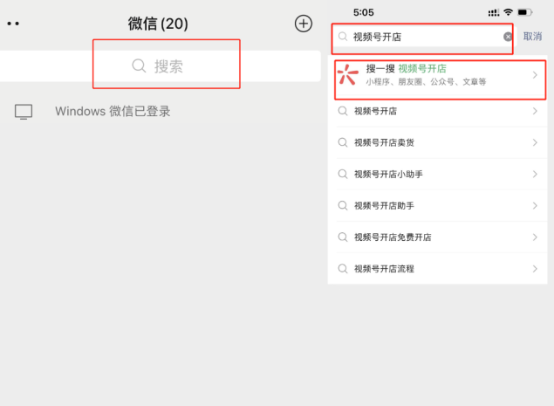The width and height of the screenshot is (554, 406).
Task: Tap 取消 to cancel the search
Action: click(532, 37)
